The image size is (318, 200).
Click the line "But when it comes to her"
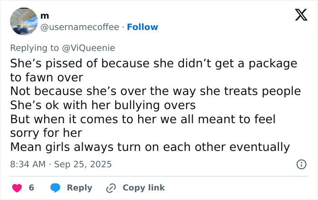pyautogui.click(x=143, y=119)
